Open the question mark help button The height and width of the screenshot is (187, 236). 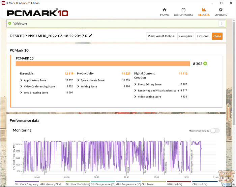tap(222, 24)
